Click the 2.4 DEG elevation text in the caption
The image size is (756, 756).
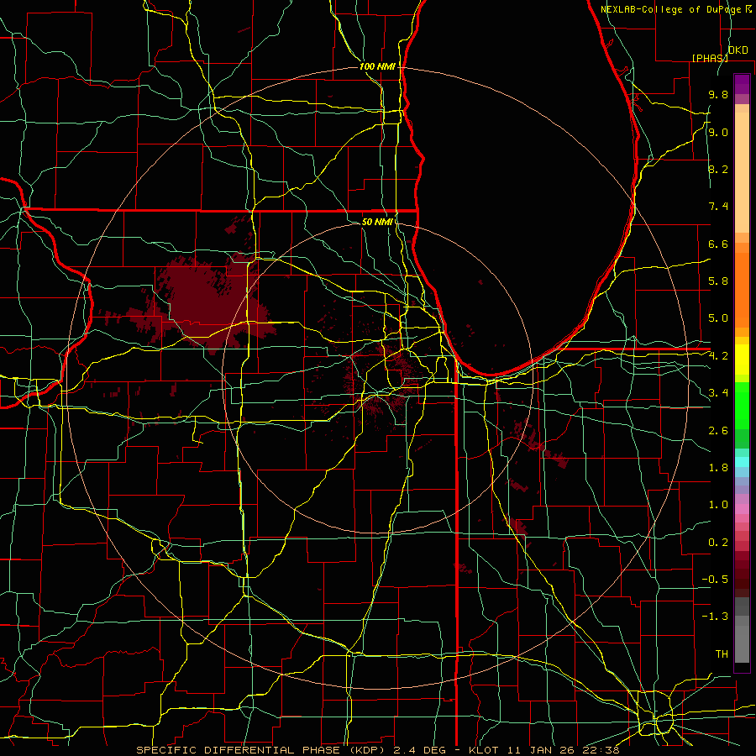click(420, 750)
